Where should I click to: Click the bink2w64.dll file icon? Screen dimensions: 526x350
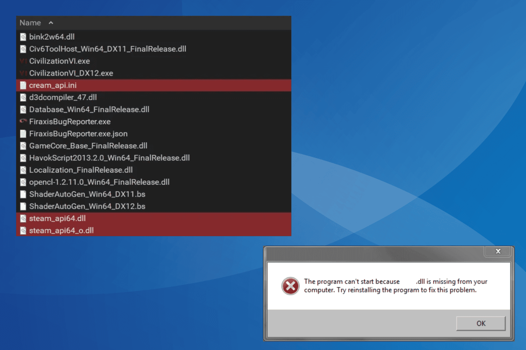click(23, 37)
